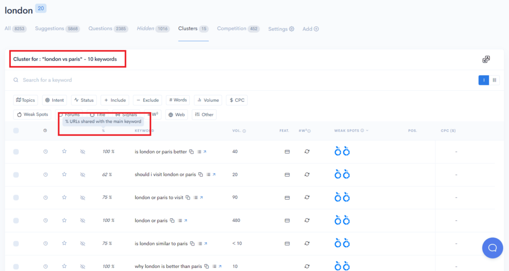The width and height of the screenshot is (509, 271).
Task: Switch to the Questions tab
Action: [108, 28]
